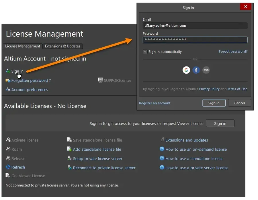Open the Account preferences link text

(30, 90)
